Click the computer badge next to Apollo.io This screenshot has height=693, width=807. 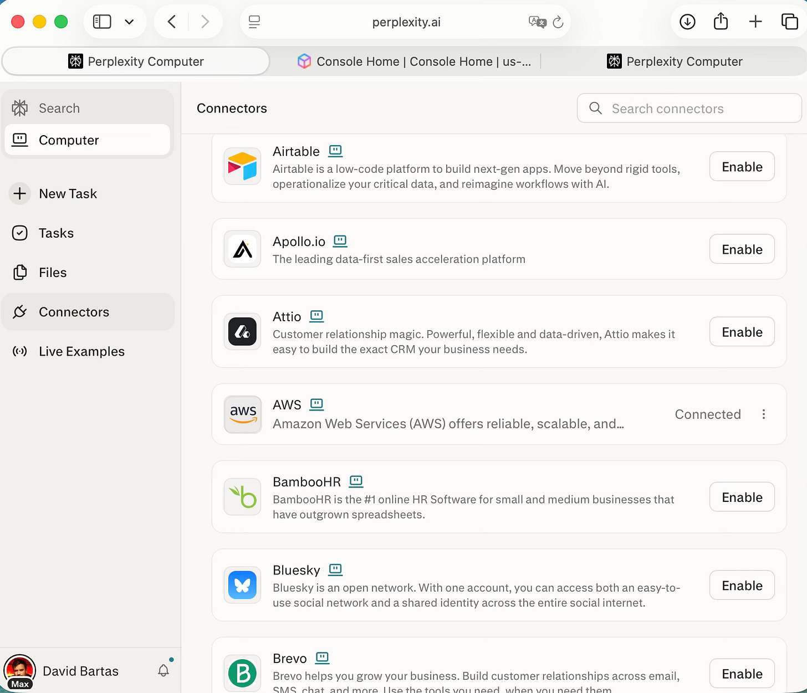tap(340, 241)
